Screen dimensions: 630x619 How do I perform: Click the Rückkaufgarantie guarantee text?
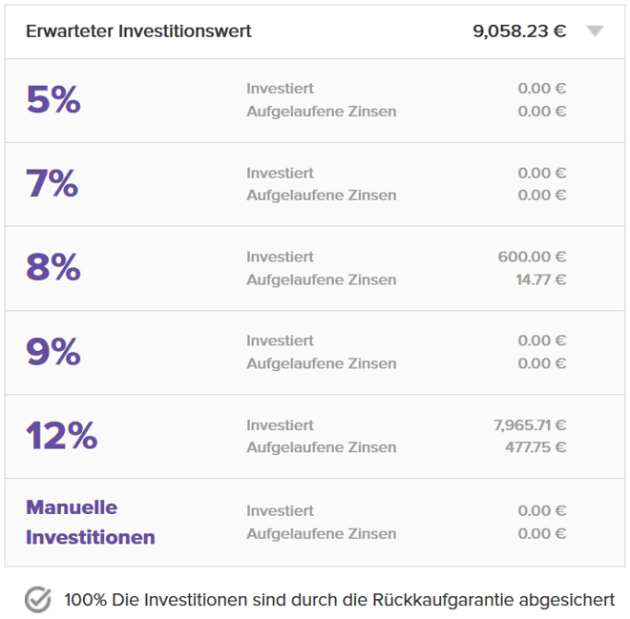(340, 600)
